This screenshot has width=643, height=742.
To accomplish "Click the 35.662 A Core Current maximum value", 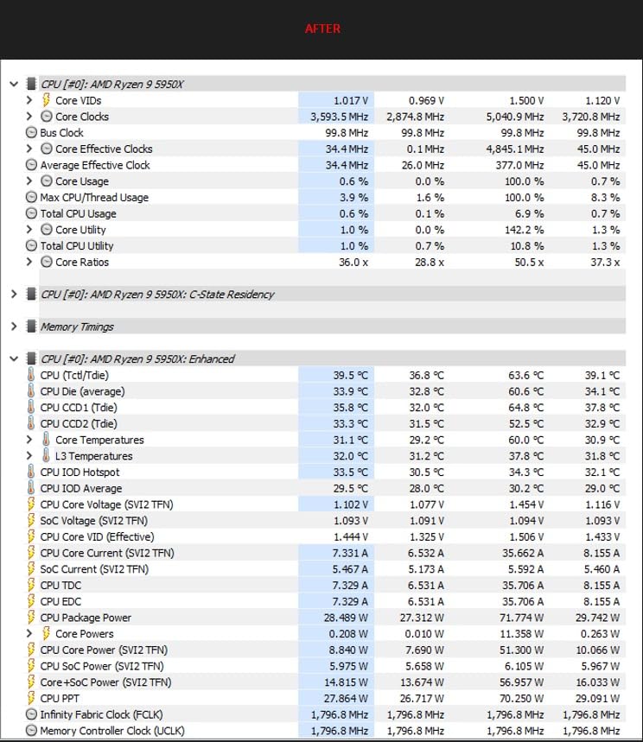I will [523, 553].
